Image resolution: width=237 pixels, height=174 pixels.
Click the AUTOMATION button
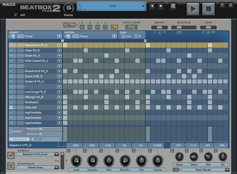pos(50,139)
